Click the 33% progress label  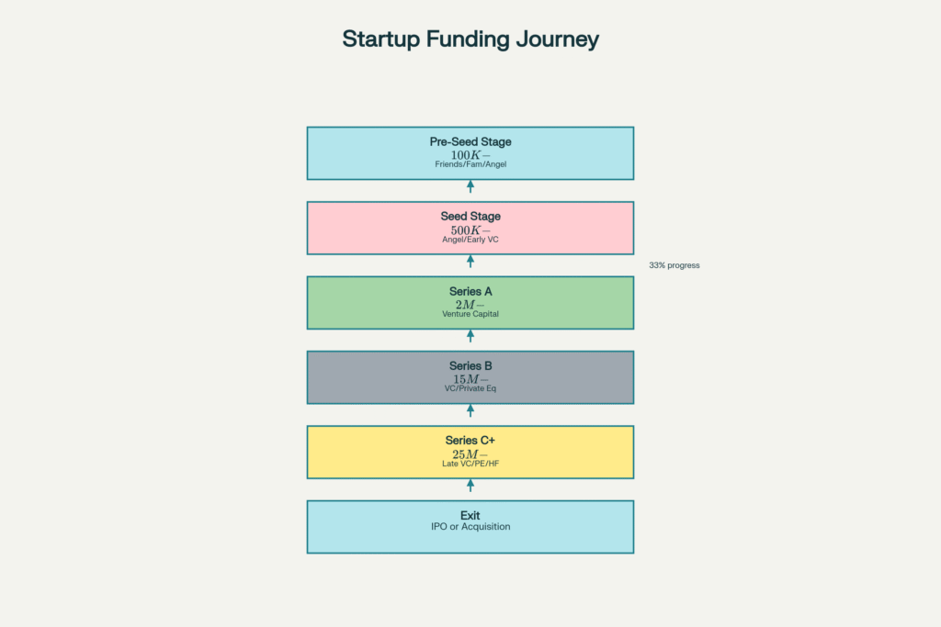(x=675, y=265)
